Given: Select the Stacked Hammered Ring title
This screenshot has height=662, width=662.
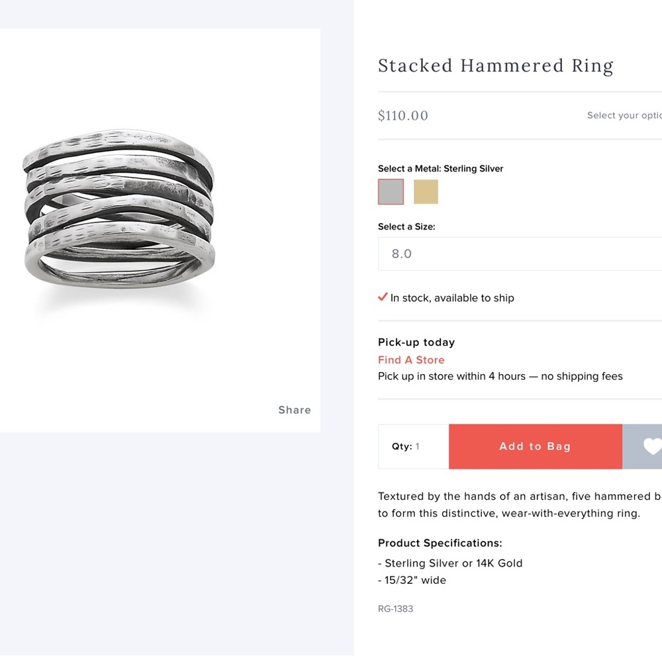Looking at the screenshot, I should pos(495,66).
